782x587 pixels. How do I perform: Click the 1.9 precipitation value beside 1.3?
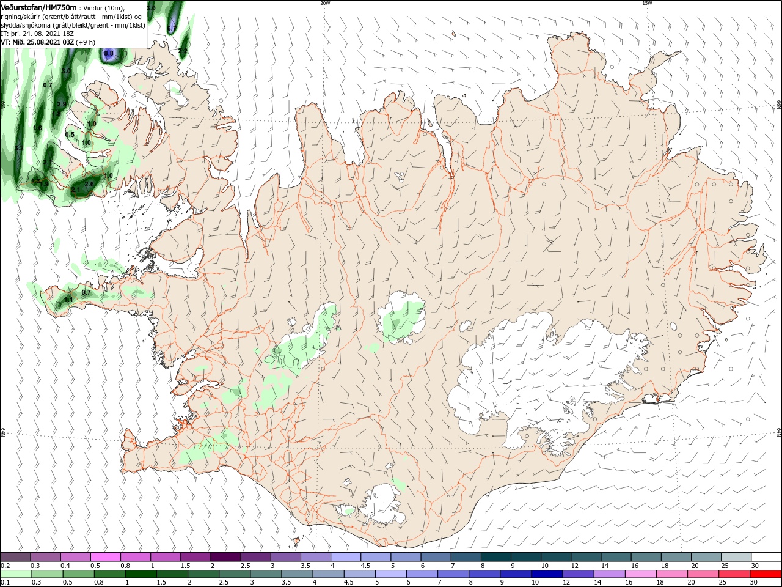45,184
